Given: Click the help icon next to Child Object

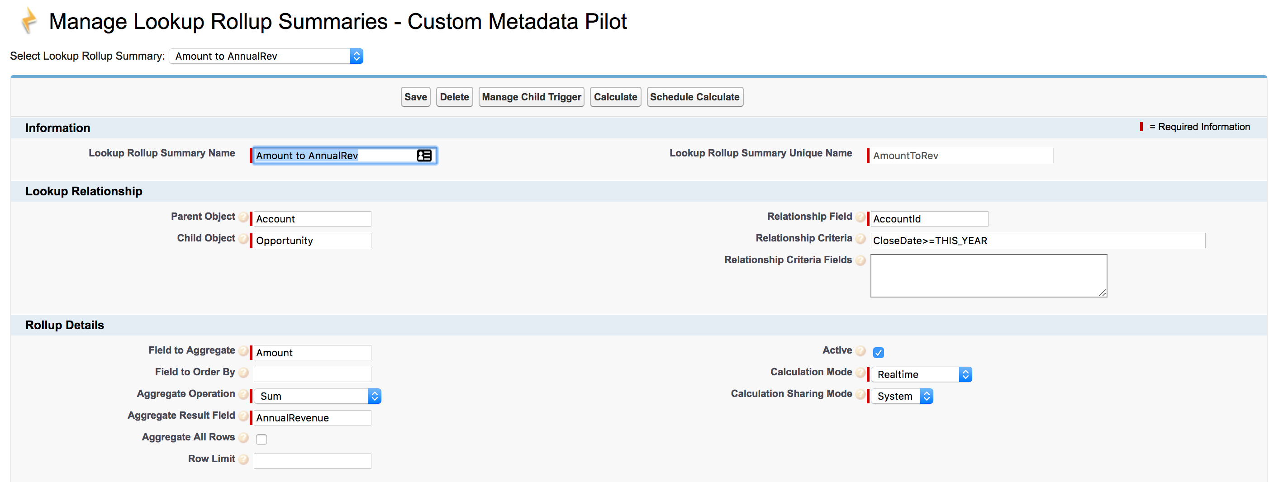Looking at the screenshot, I should pos(243,239).
